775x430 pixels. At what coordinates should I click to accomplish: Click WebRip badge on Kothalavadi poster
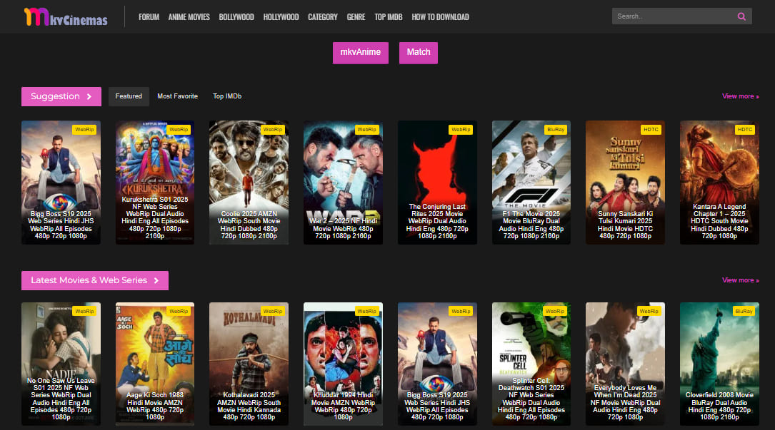272,312
